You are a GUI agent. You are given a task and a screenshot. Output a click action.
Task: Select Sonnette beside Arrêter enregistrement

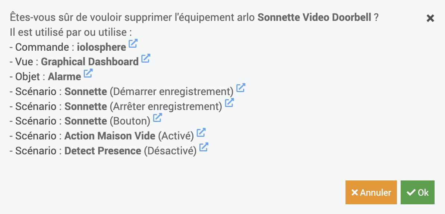pyautogui.click(x=86, y=106)
